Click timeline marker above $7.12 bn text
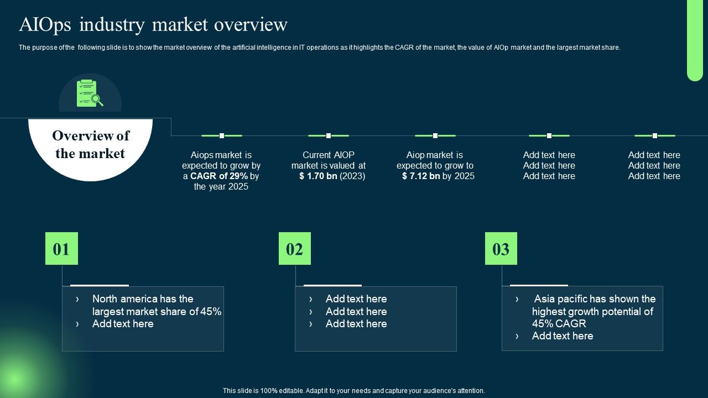Viewport: 708px width, 398px height. click(435, 135)
